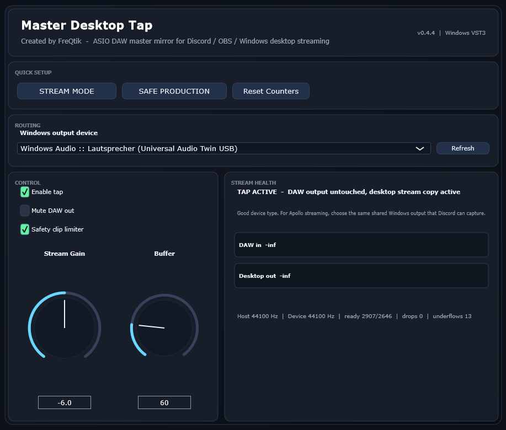Viewport: 506px width, 430px height.
Task: Click the Stream Gain label
Action: pyautogui.click(x=65, y=254)
